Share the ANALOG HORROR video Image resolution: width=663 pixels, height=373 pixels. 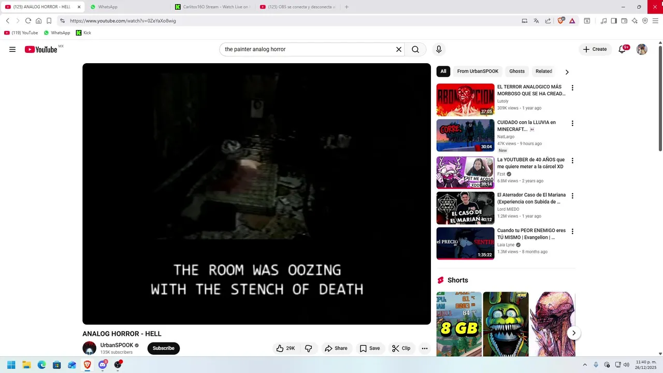[336, 348]
